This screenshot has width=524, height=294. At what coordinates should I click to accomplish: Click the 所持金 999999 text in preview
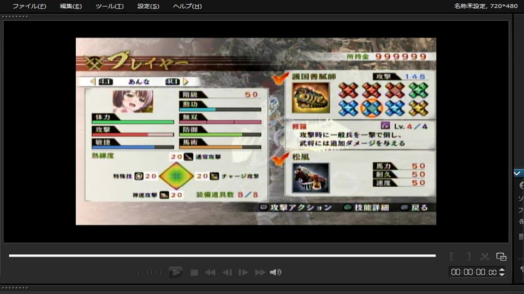[386, 56]
